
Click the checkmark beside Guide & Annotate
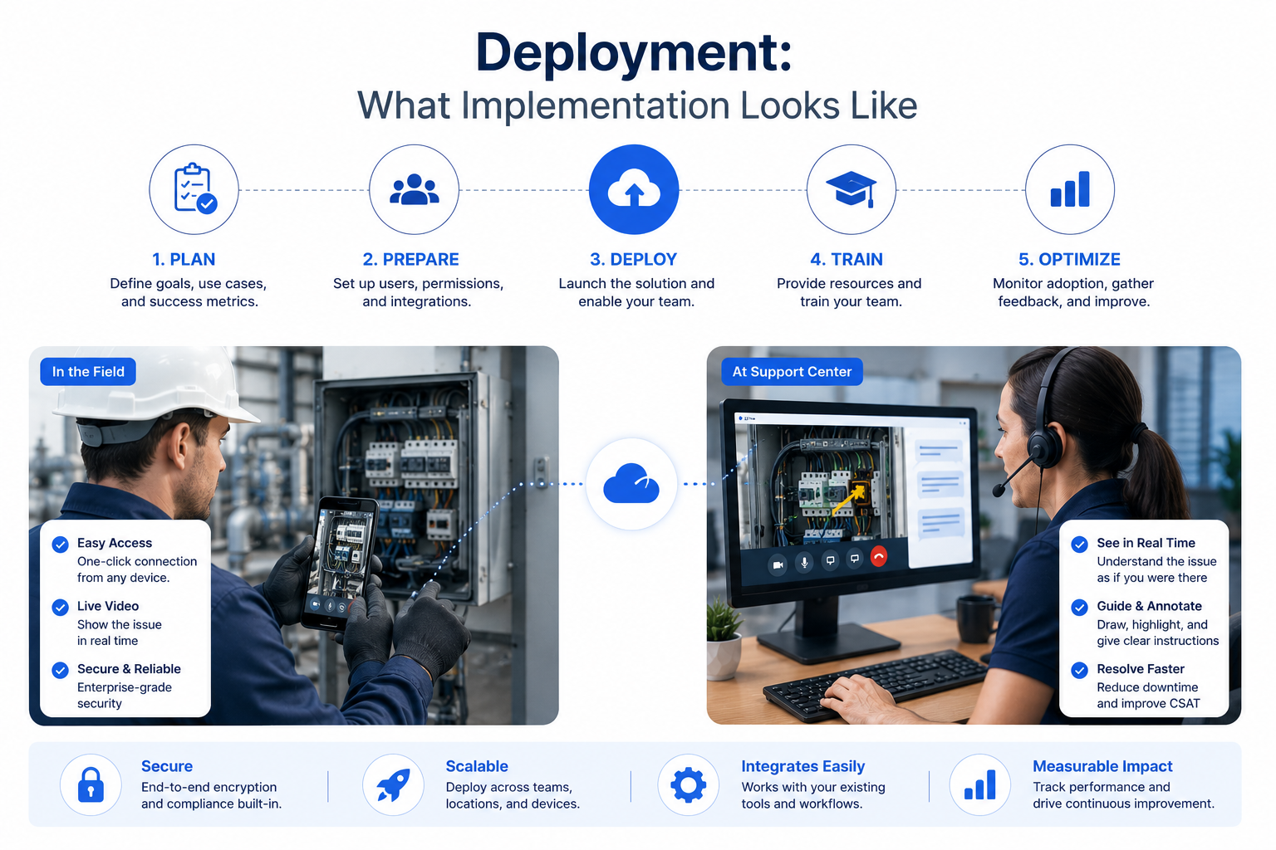[1080, 608]
